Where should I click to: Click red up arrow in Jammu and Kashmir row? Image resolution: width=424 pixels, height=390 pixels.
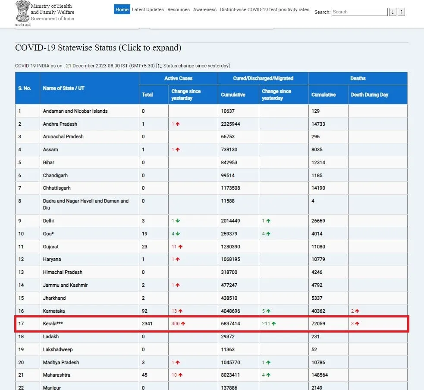(x=178, y=285)
